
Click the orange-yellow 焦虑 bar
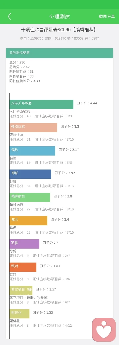[28, 221]
